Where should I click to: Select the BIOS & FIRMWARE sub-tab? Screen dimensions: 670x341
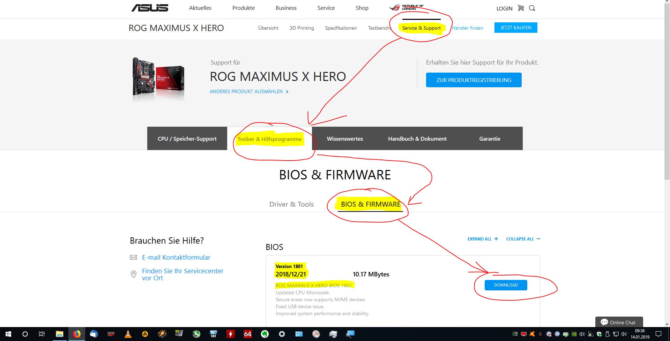pos(371,204)
